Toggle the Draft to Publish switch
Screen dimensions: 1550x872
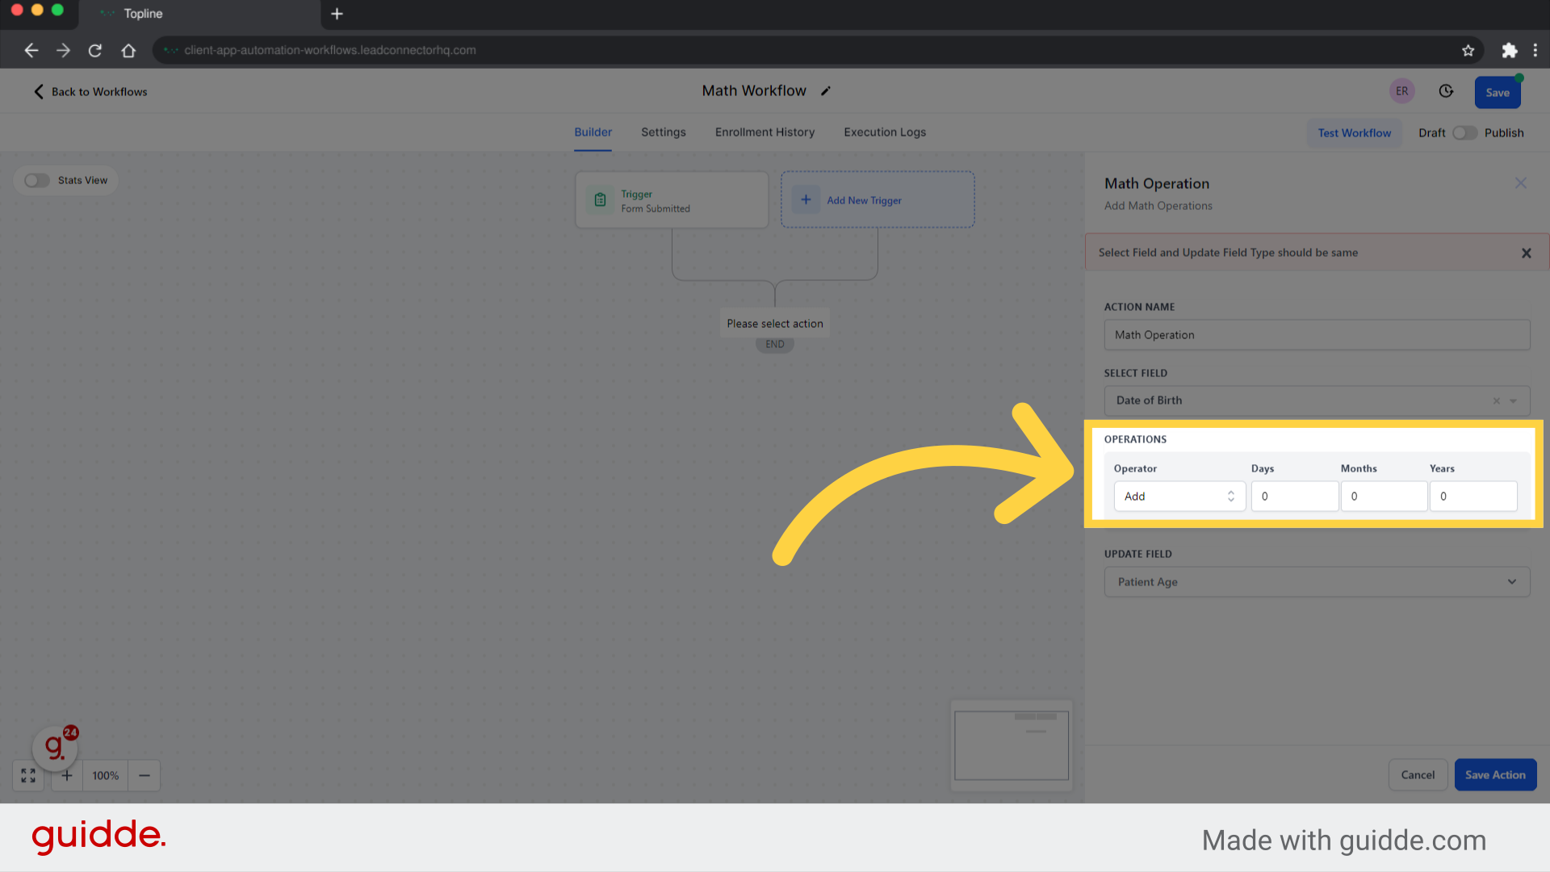point(1465,132)
